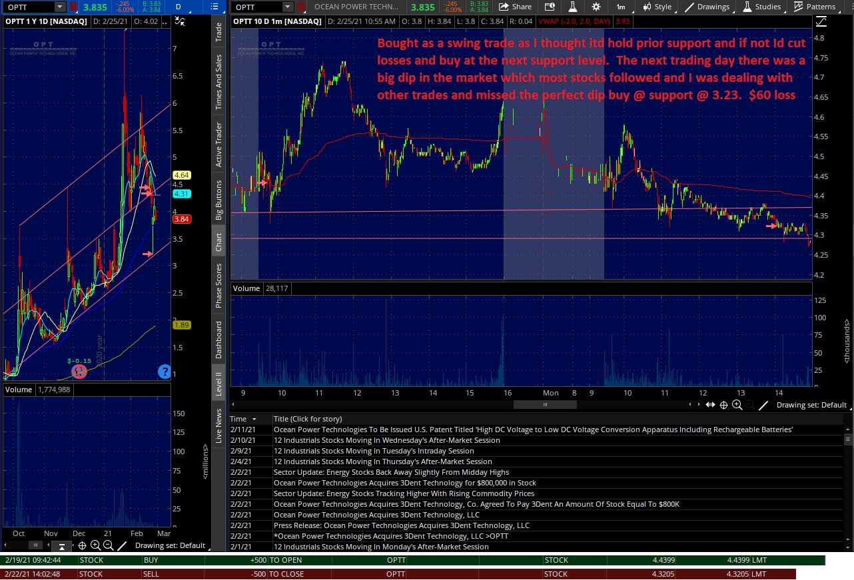Open 'Moving In Wednesday's After-Market Session' story
Screen dimensions: 854x580
point(386,440)
